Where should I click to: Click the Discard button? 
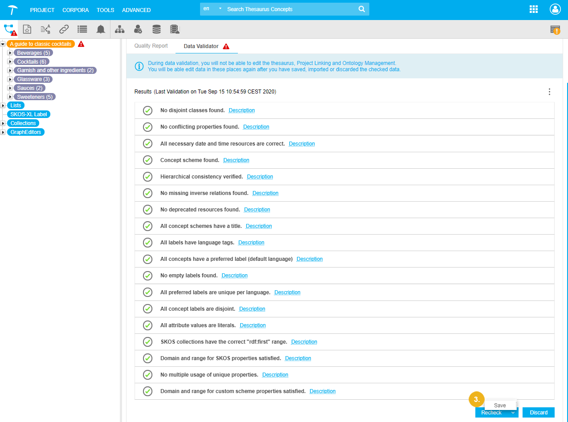(x=538, y=413)
